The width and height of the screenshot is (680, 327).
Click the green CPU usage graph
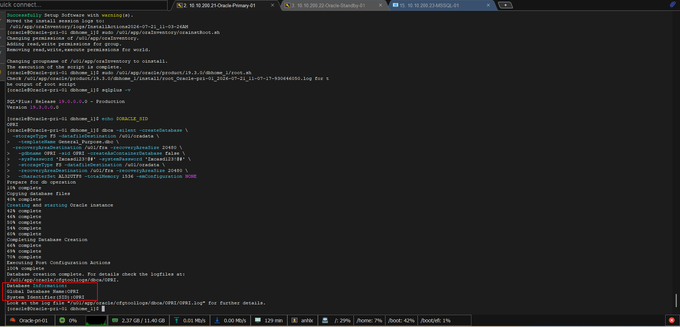[96, 320]
